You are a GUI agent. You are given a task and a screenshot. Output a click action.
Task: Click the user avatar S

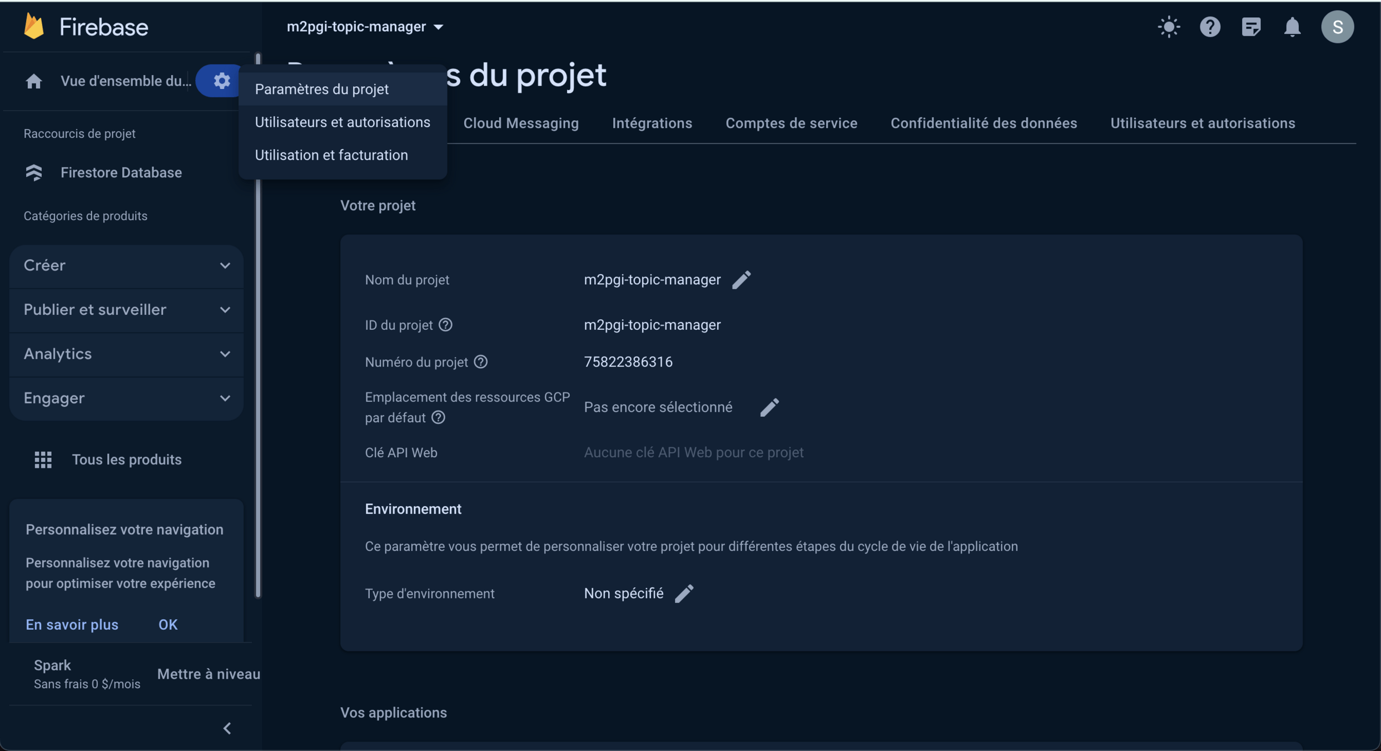pyautogui.click(x=1337, y=27)
